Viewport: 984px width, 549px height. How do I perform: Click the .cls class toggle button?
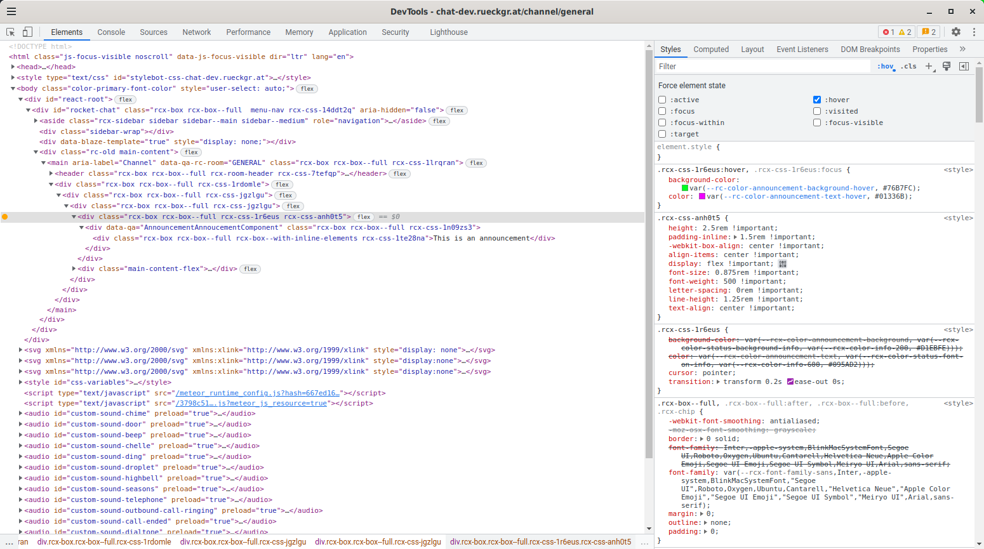click(908, 66)
